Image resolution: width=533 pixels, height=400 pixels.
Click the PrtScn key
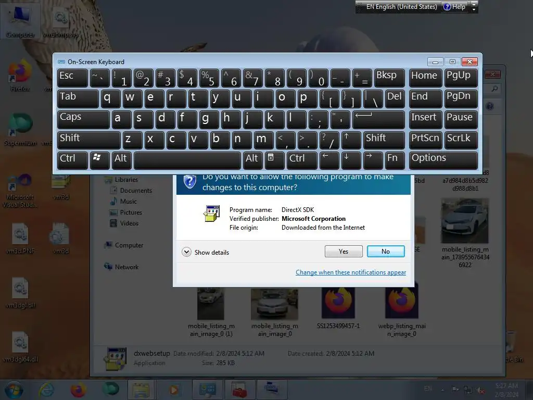coord(426,141)
